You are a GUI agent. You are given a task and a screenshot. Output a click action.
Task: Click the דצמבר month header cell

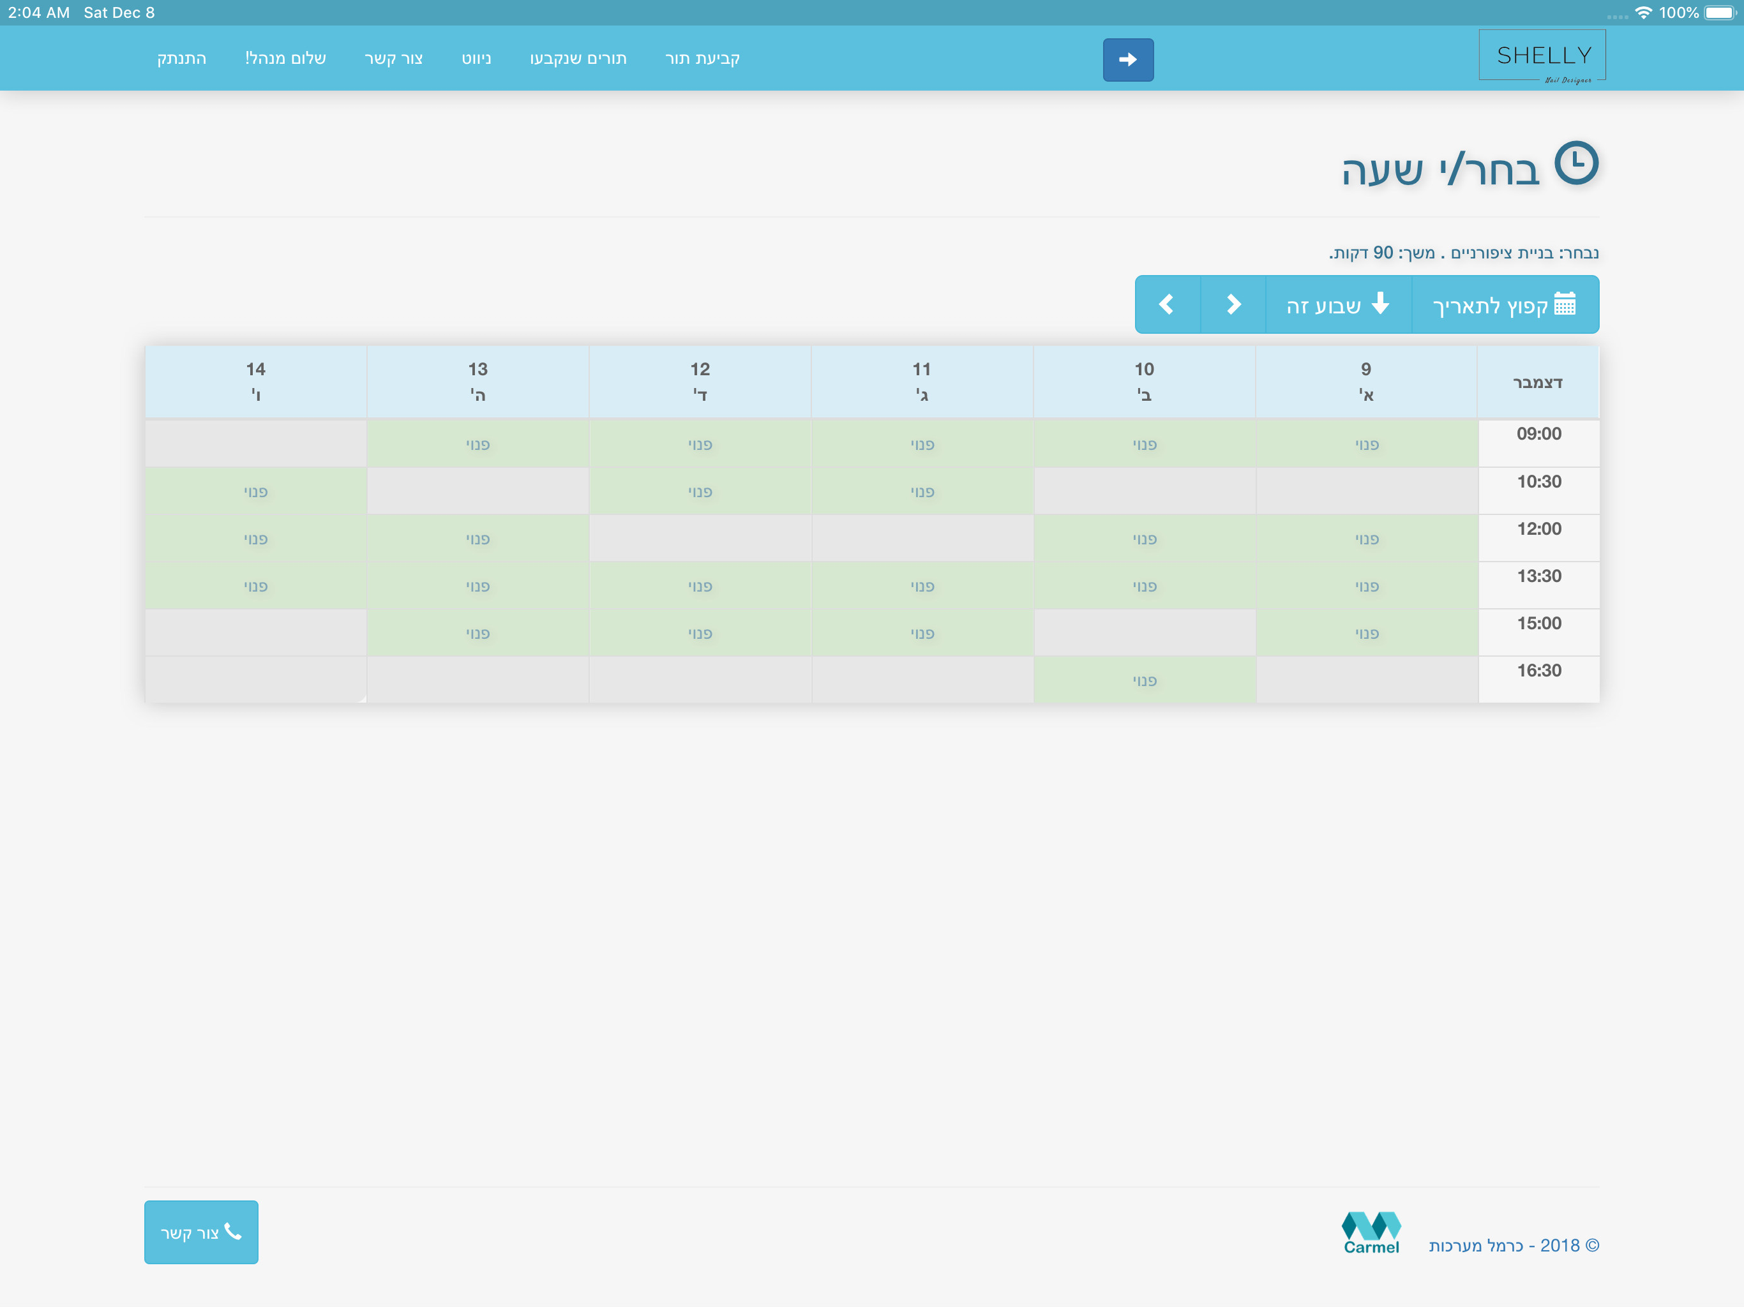(1537, 382)
